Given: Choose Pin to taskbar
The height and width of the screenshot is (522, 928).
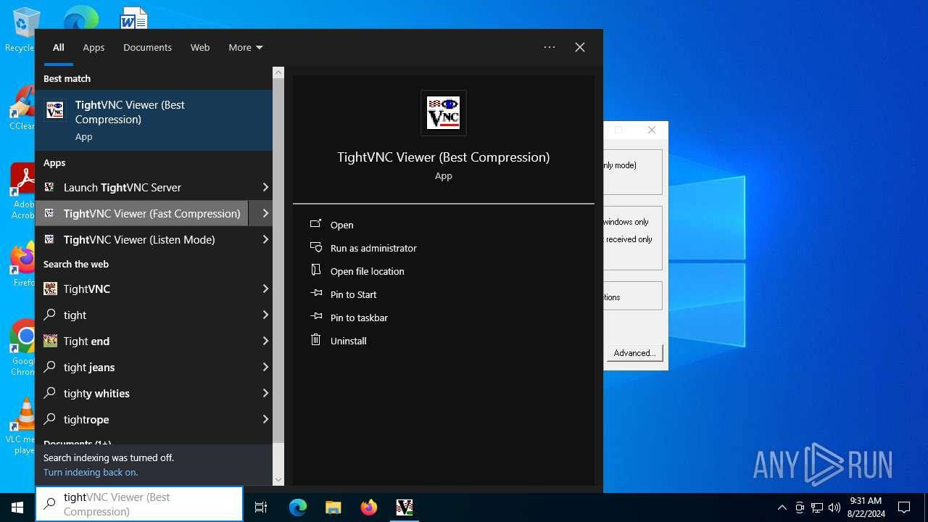Looking at the screenshot, I should [x=359, y=318].
